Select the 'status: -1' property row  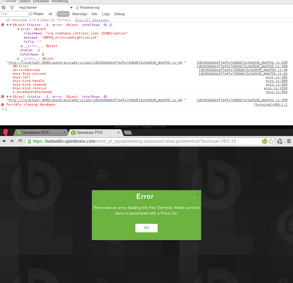point(30,50)
